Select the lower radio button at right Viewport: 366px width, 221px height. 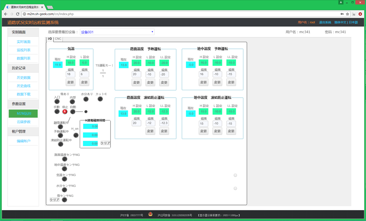point(235,188)
